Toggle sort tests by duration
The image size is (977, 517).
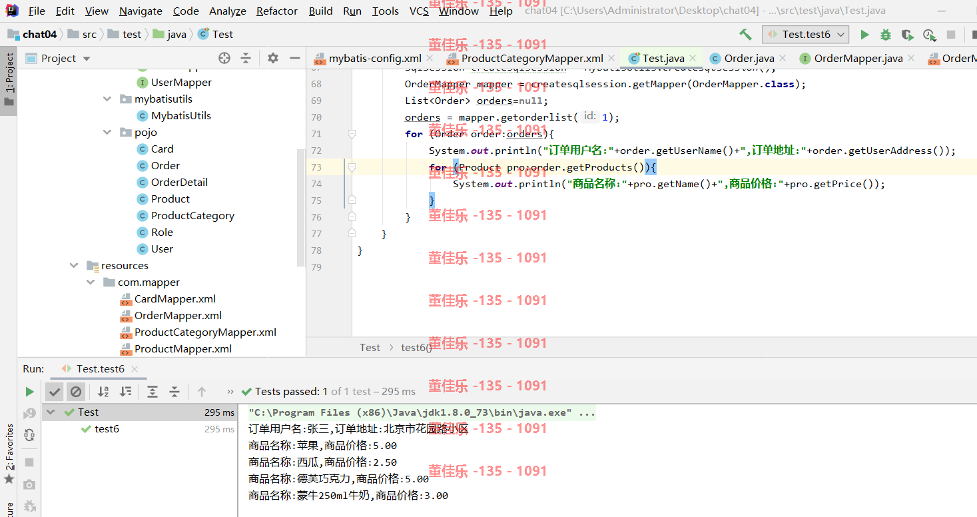pos(125,392)
